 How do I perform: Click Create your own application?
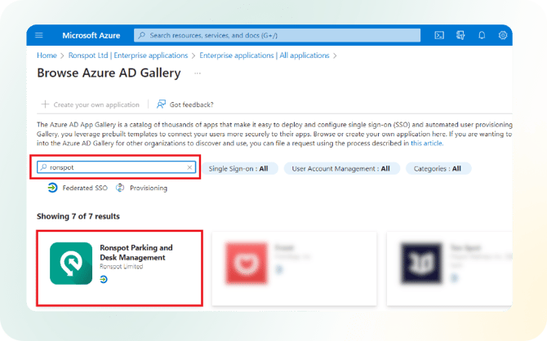pyautogui.click(x=91, y=104)
